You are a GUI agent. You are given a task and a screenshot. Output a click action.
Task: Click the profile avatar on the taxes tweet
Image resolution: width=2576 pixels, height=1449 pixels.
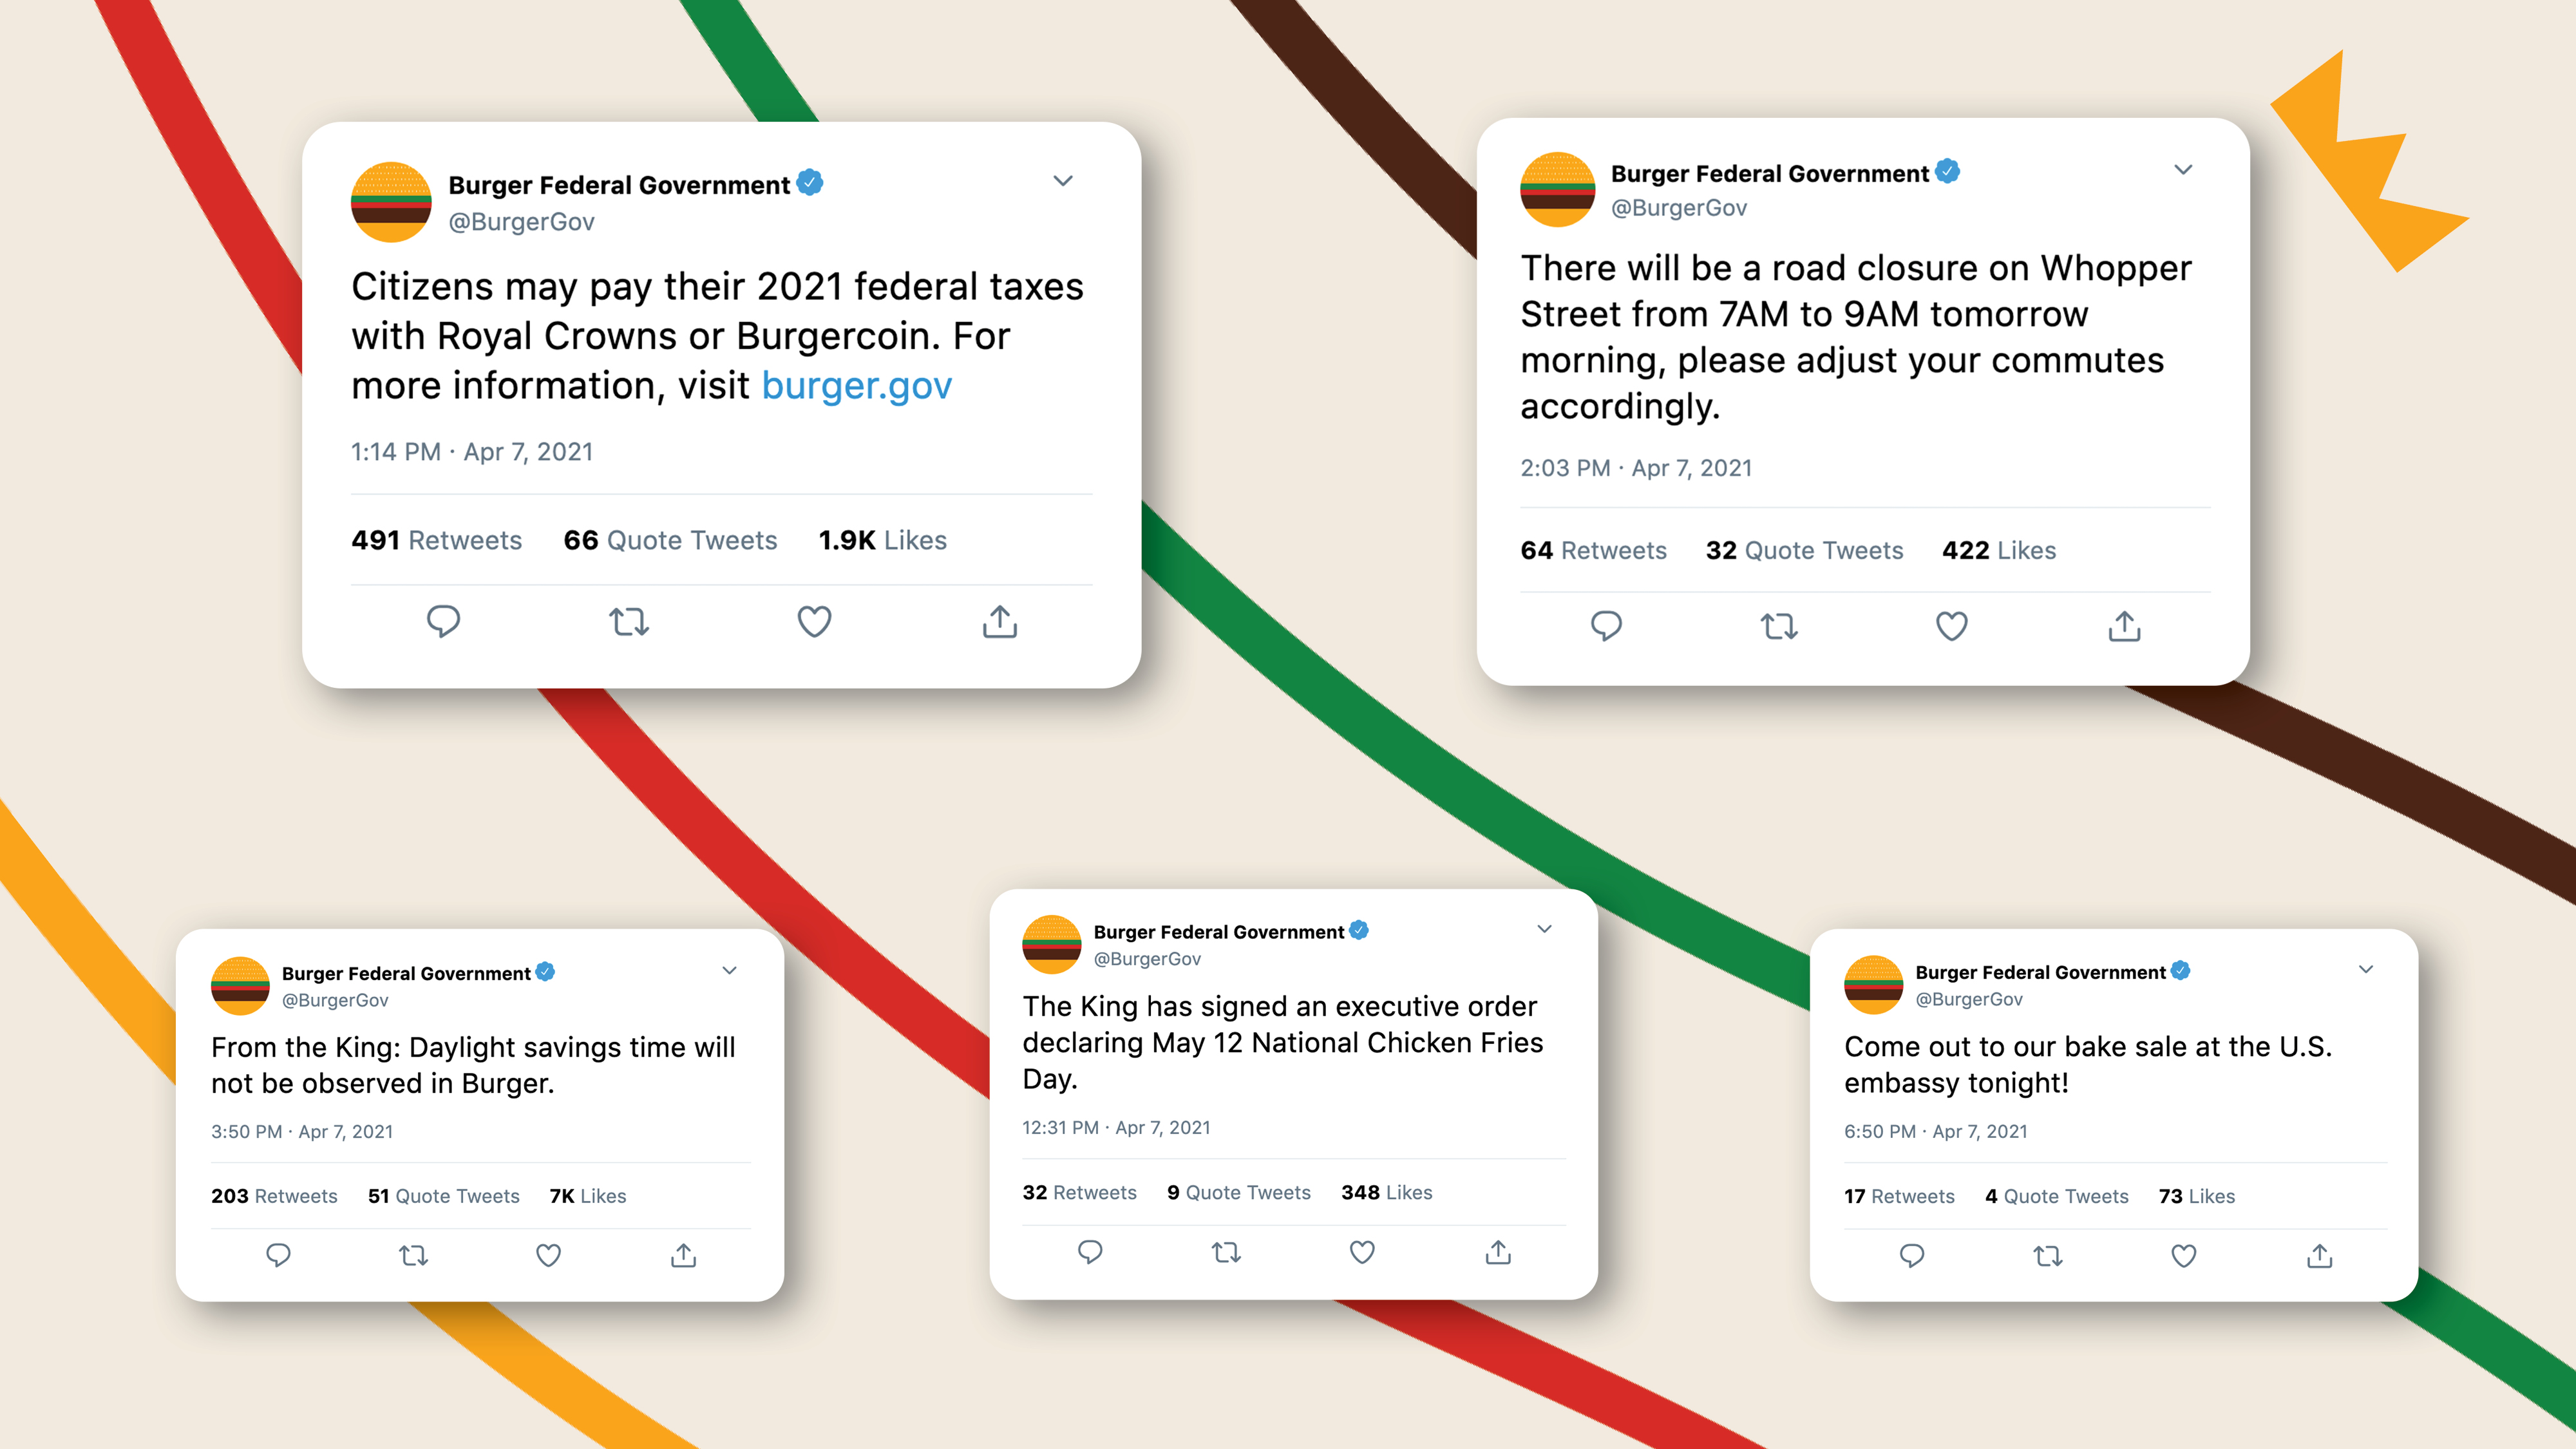point(391,202)
